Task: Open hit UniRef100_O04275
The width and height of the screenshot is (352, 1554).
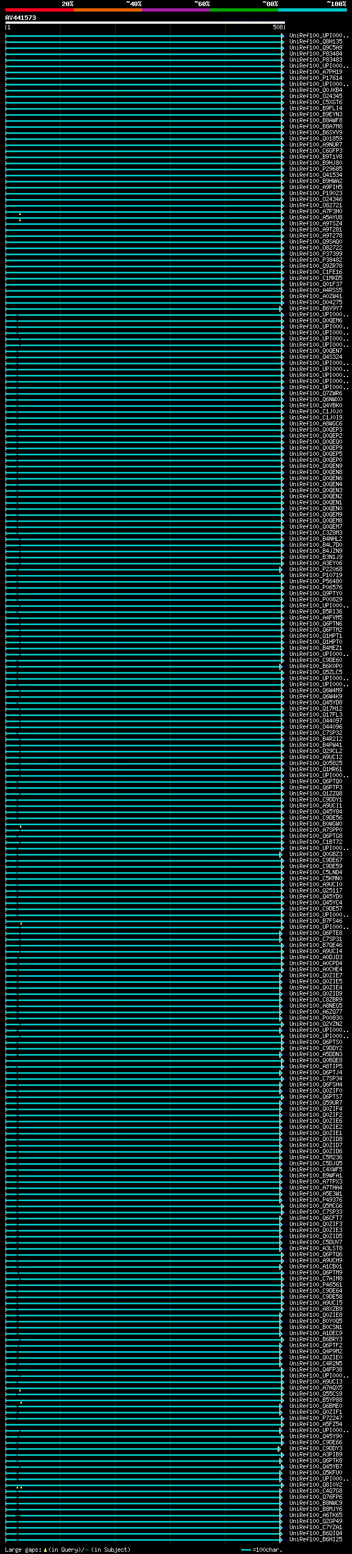Action: [x=316, y=302]
